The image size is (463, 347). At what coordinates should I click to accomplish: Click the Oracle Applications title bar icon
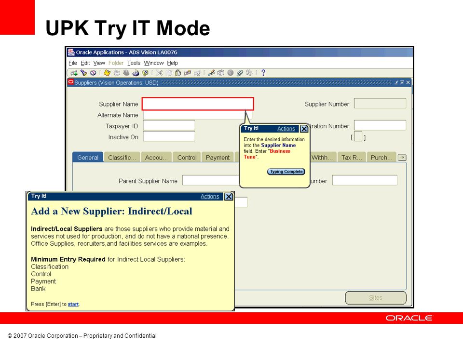coord(71,52)
